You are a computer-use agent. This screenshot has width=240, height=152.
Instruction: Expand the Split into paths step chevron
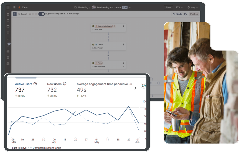(x=123, y=66)
